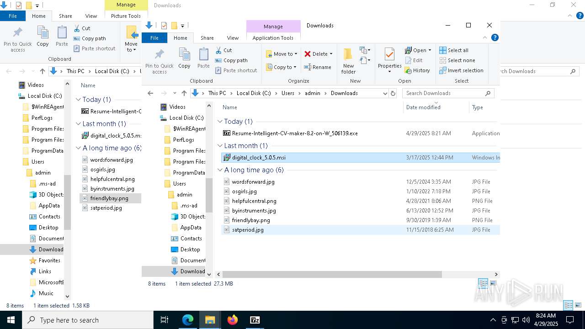This screenshot has width=585, height=329.
Task: Open 7-Zip from taskbar
Action: coord(255,320)
